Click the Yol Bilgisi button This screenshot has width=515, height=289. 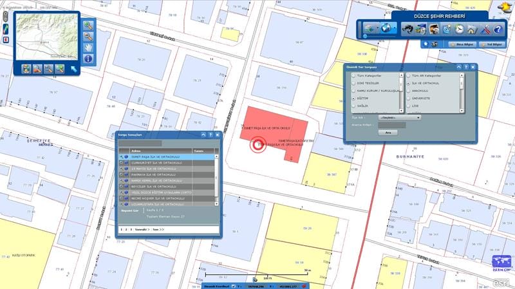pos(492,44)
